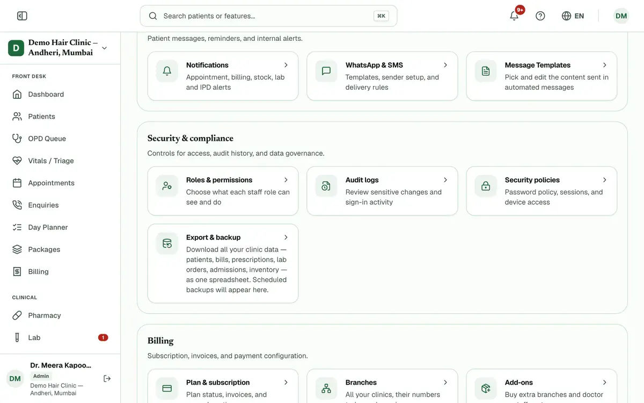Collapse the sidebar with the panel icon

tap(22, 16)
